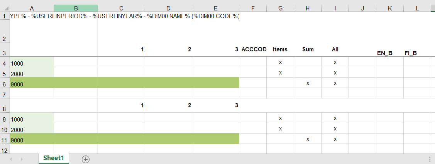Click the Items header cell
The image size is (435, 164).
[x=280, y=49]
